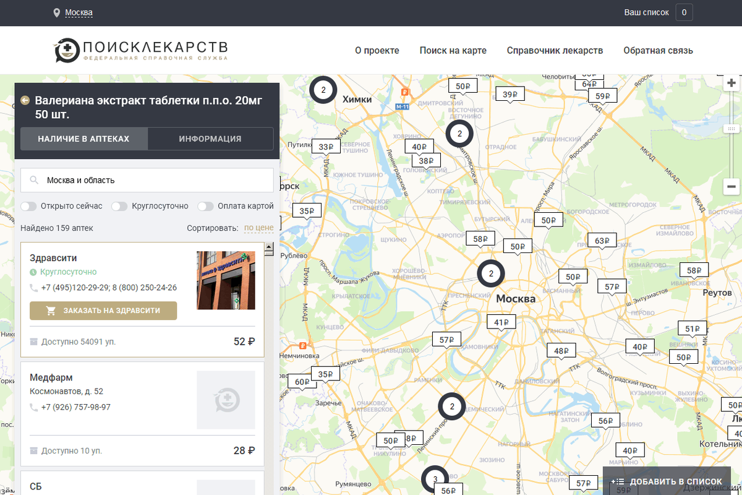This screenshot has width=742, height=495.
Task: Open cluster marker 3 on the map
Action: [435, 479]
